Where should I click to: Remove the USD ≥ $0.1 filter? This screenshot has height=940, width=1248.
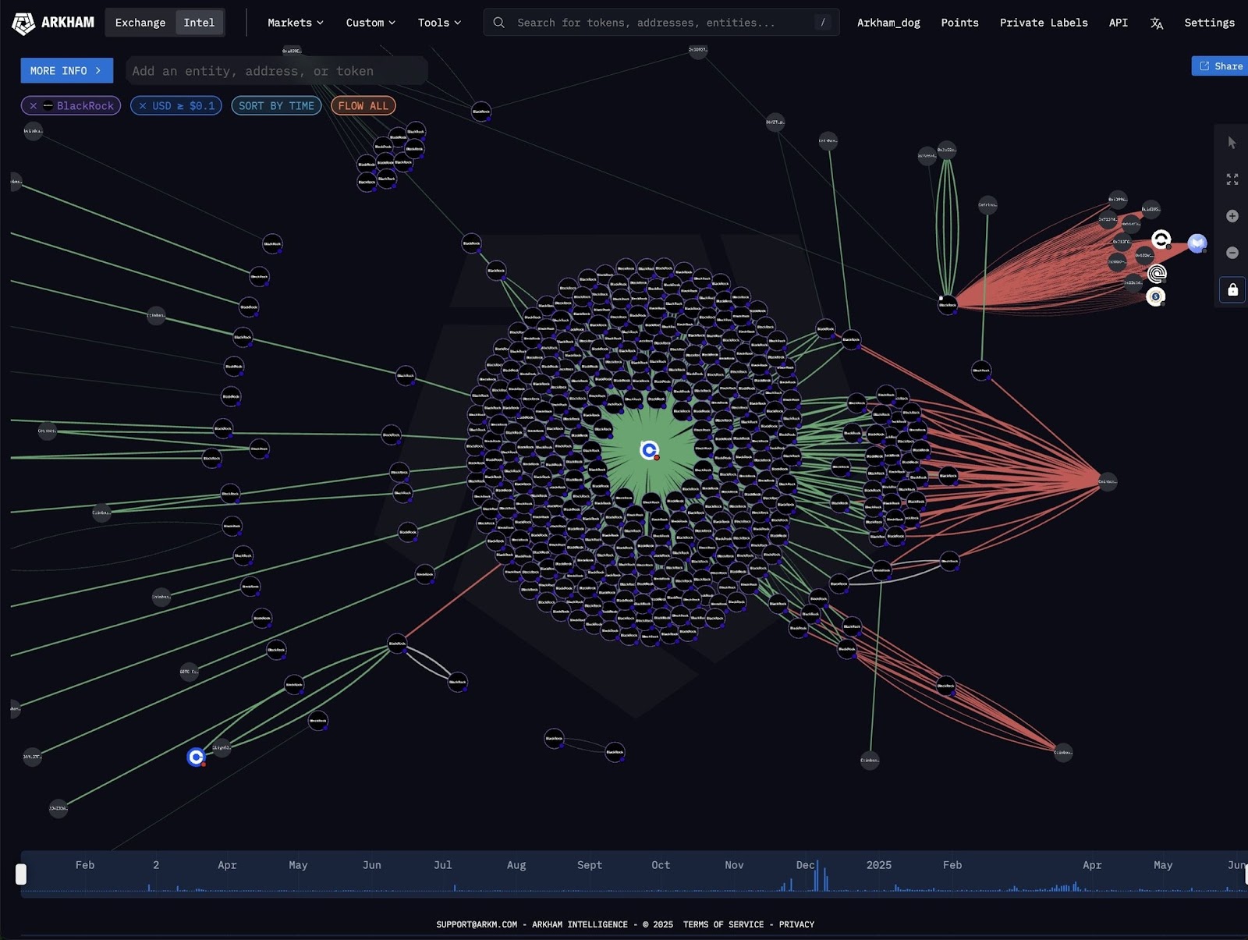point(143,105)
